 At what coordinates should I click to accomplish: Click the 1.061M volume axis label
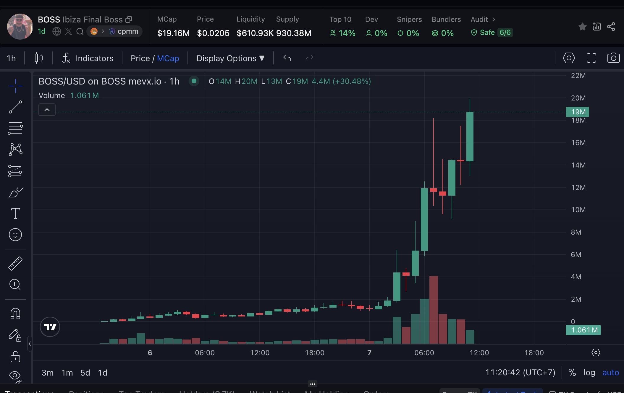click(x=583, y=330)
